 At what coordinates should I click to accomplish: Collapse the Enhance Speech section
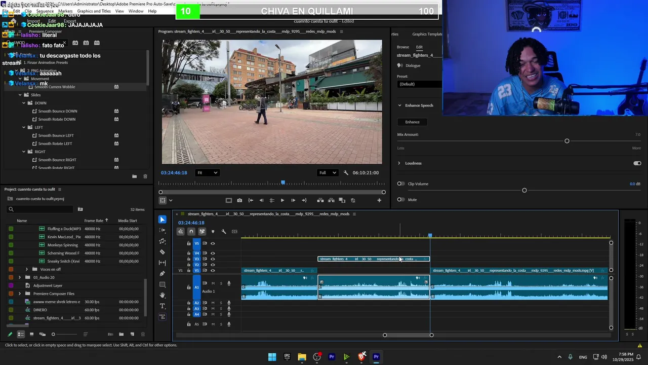pos(399,105)
